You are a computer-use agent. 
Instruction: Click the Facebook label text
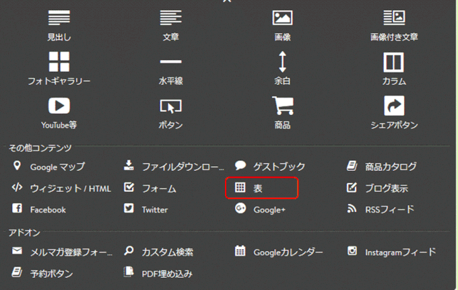point(48,210)
